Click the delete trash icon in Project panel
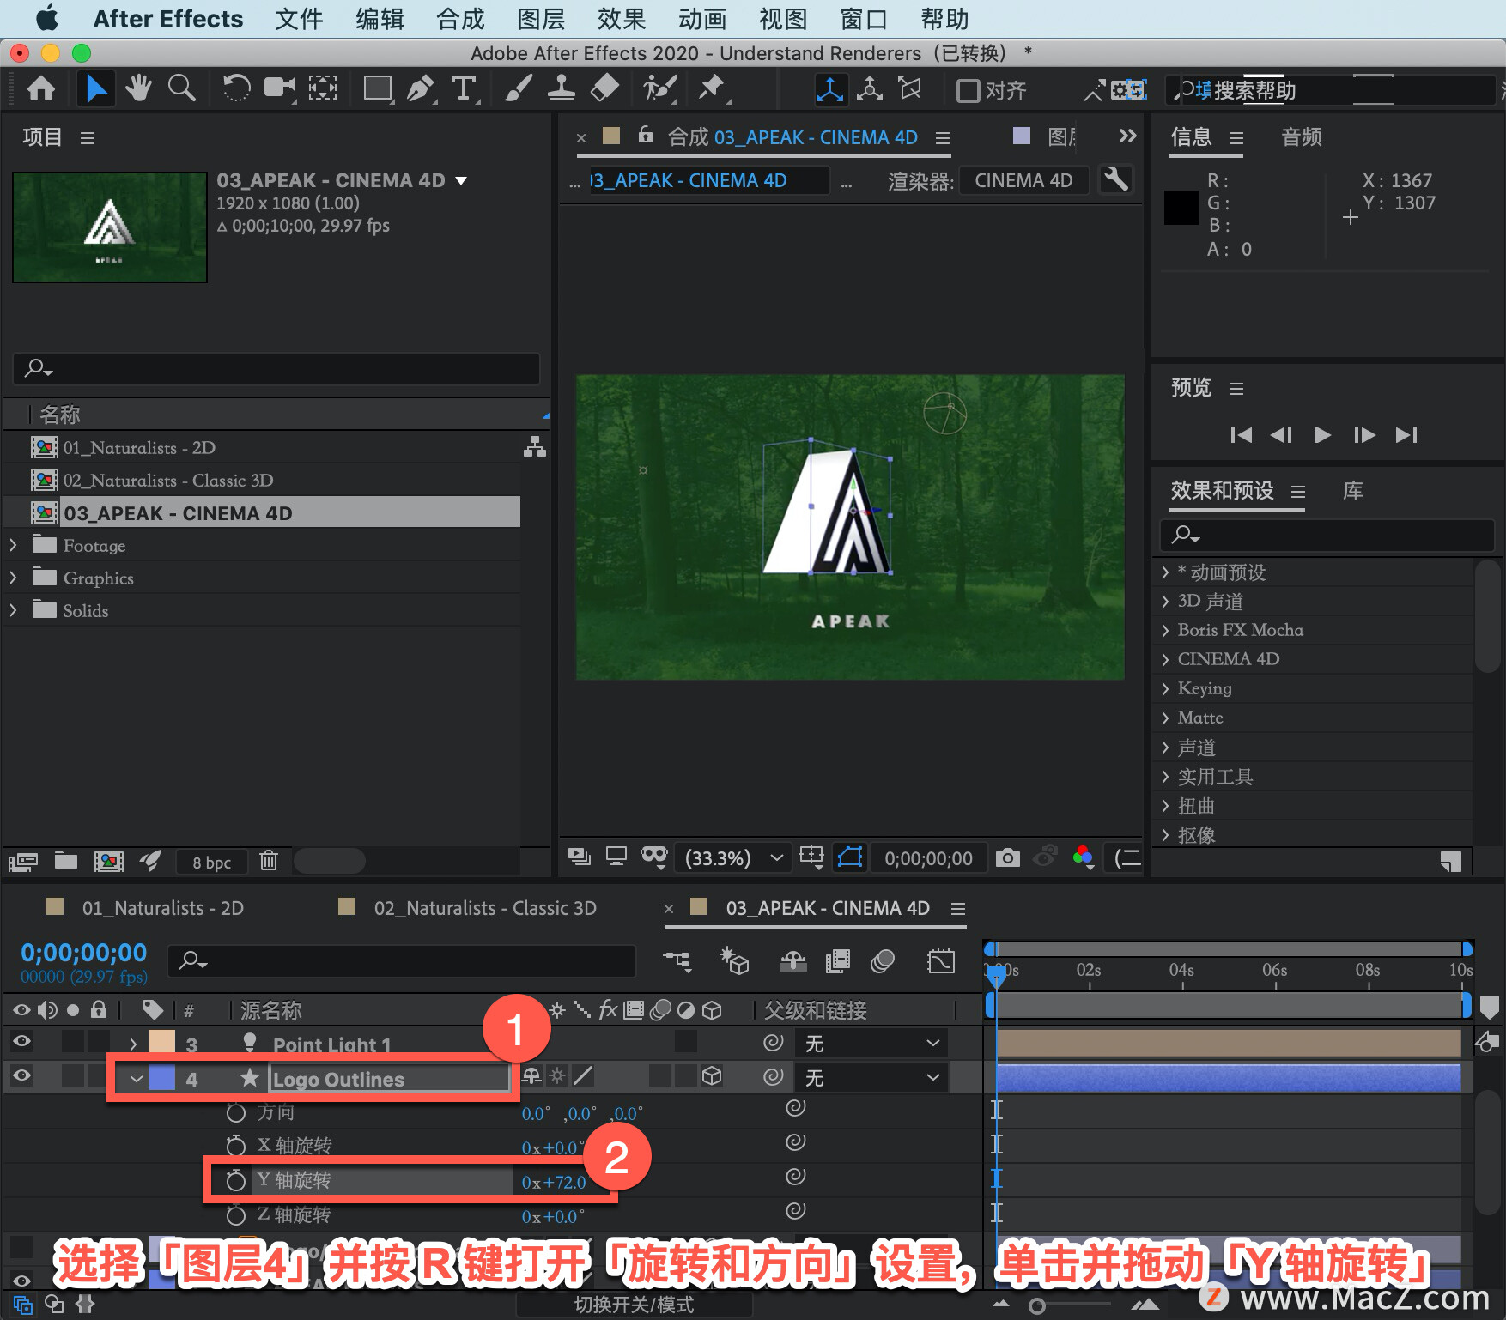This screenshot has height=1320, width=1506. pos(269,861)
